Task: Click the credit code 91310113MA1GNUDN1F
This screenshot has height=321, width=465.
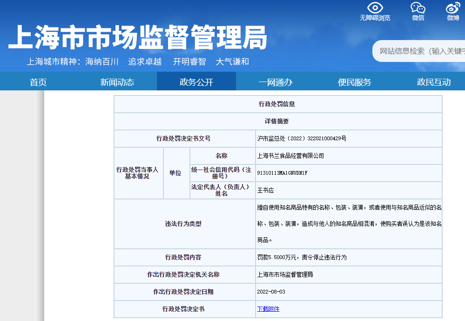Action: (282, 173)
